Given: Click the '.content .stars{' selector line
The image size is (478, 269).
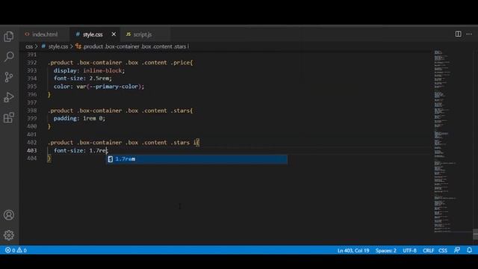Looking at the screenshot, I should tap(120, 111).
